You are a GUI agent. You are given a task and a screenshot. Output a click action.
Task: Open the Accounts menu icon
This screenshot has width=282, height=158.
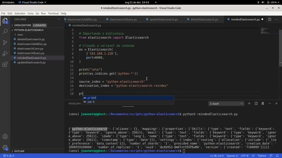coord(5,136)
